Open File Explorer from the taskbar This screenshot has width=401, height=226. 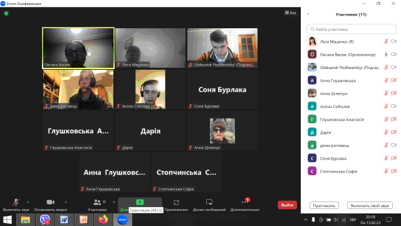[x=25, y=220]
